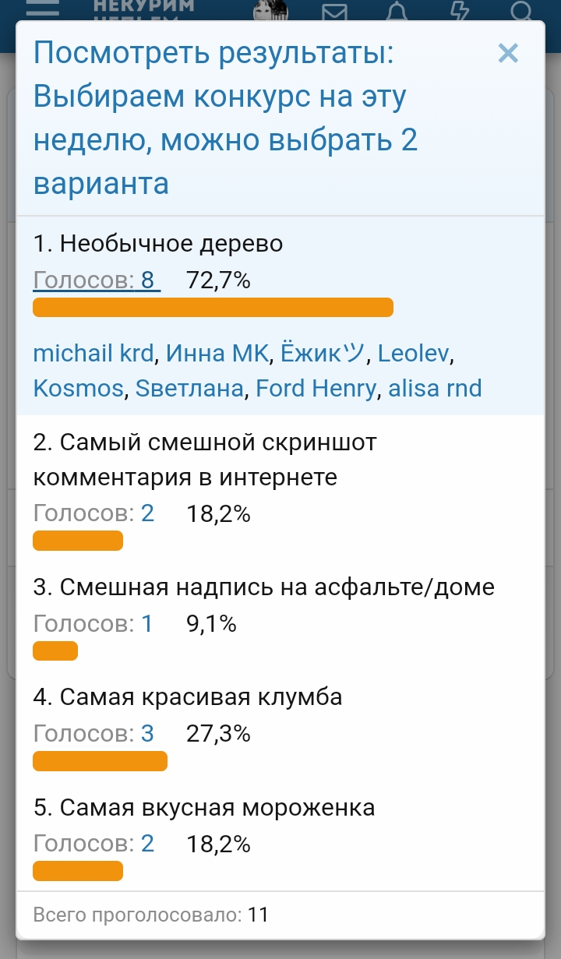Image resolution: width=561 pixels, height=959 pixels.
Task: Click the orange bar under 'Необычное дерево'
Action: pyautogui.click(x=213, y=308)
